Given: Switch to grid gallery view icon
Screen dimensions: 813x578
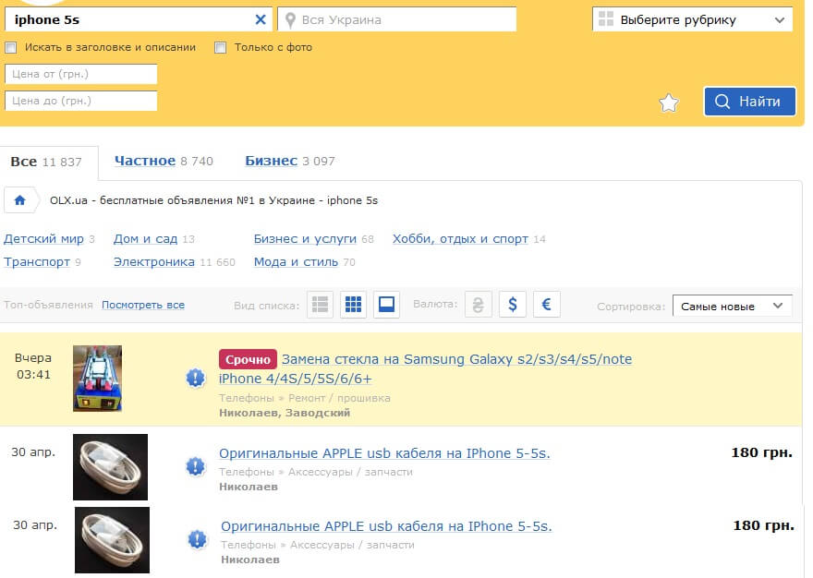Looking at the screenshot, I should (353, 305).
